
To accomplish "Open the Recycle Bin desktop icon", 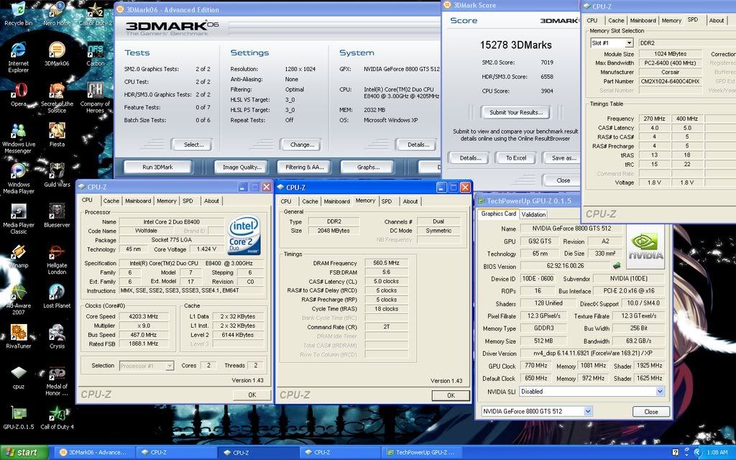I will point(18,10).
